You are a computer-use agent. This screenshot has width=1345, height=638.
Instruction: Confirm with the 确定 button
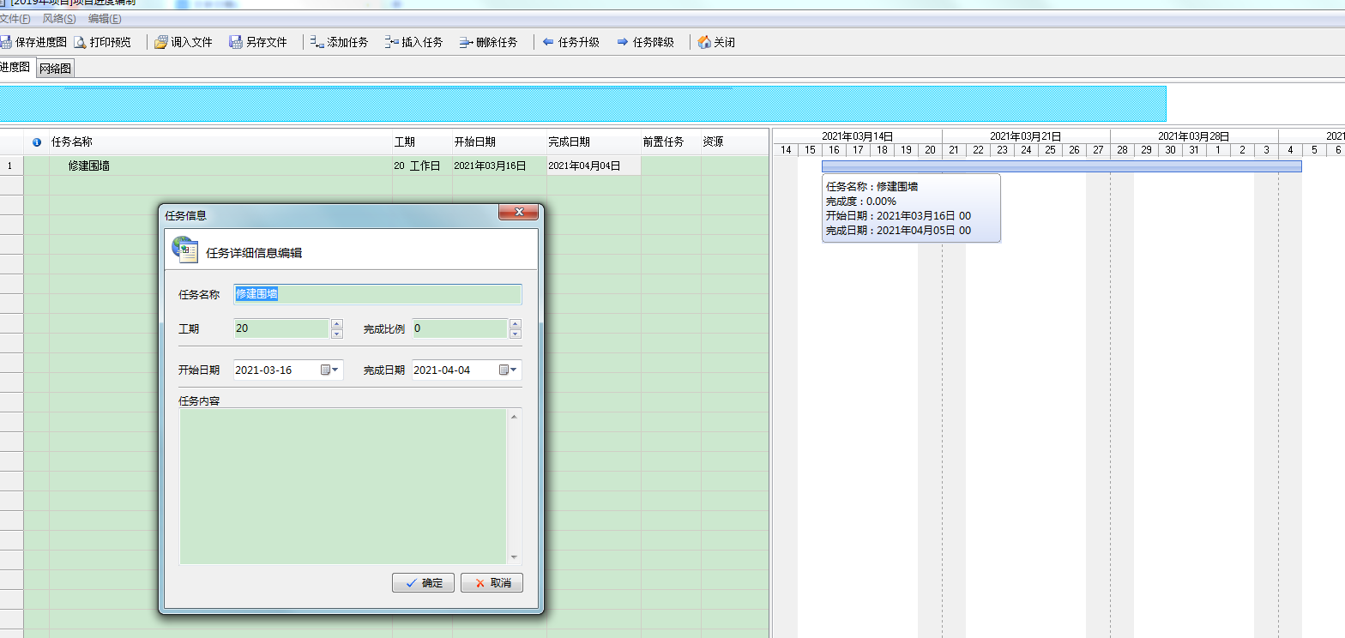coord(423,583)
